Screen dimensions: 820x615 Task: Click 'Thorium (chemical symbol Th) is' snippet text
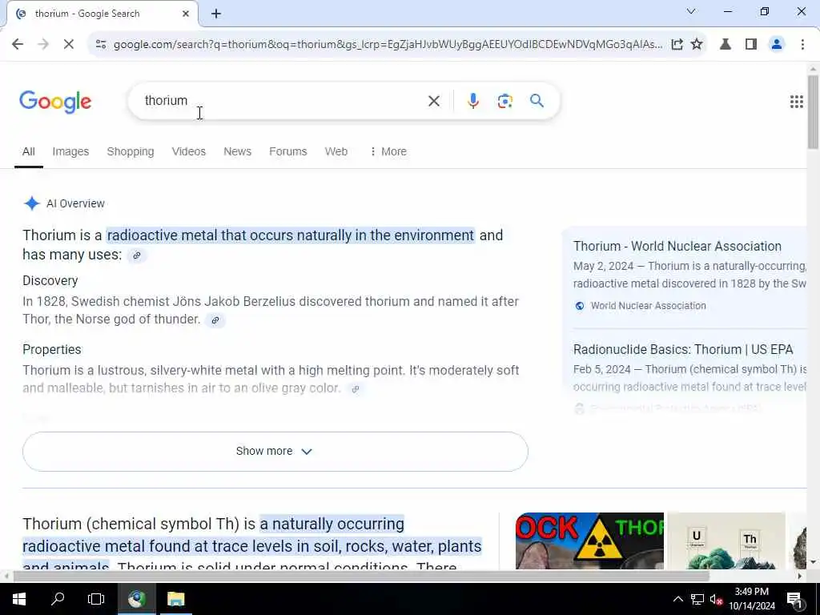point(139,524)
